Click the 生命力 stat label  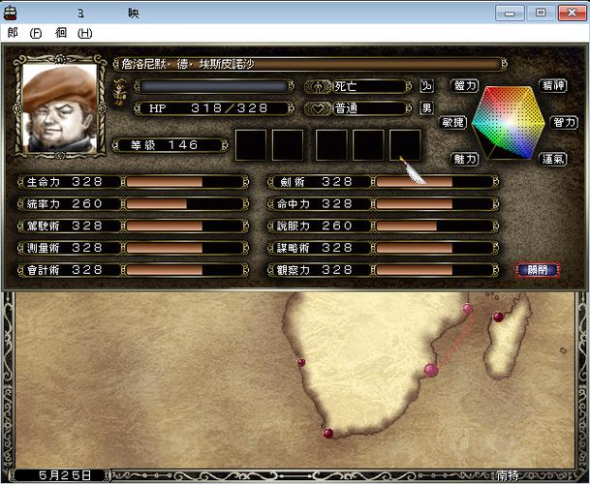tap(44, 182)
